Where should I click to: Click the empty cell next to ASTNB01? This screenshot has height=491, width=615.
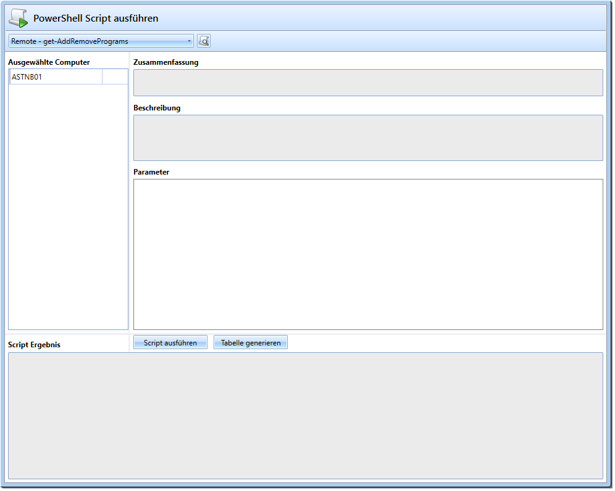click(115, 77)
